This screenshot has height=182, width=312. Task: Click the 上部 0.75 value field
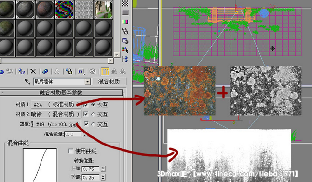pyautogui.click(x=91, y=169)
